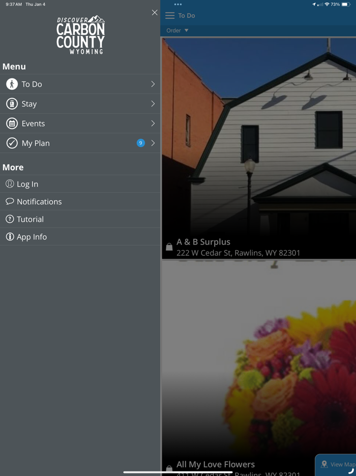Tap the home indicator bar at bottom
356x476 pixels.
[178, 472]
